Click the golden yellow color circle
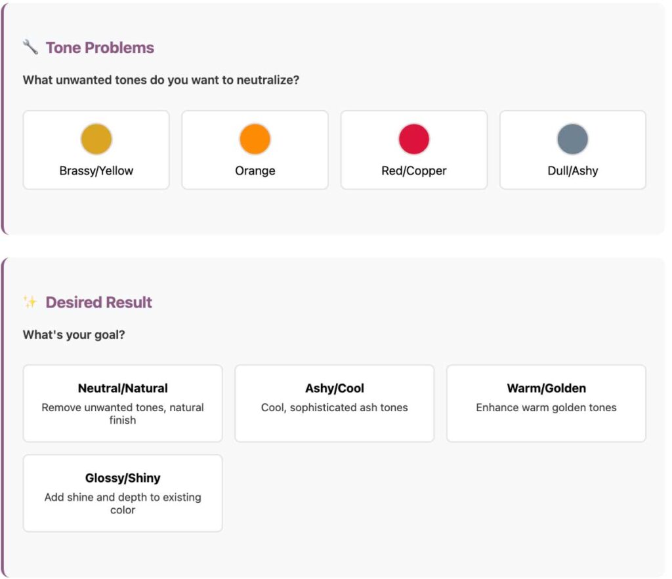Image resolution: width=672 pixels, height=579 pixels. point(96,139)
